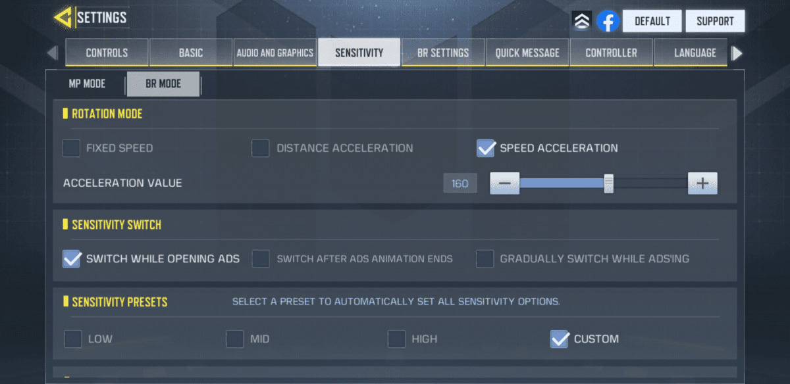Click the acceleration value field showing 160
This screenshot has width=790, height=384.
tap(460, 183)
